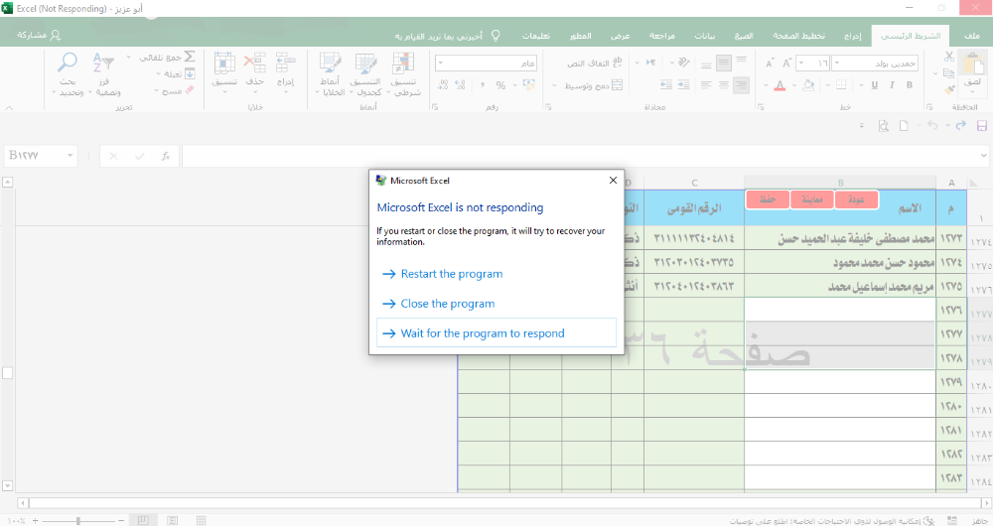Click the red معاينة (Preview) sheet button
Viewport: 993px width, 526px height.
coord(812,200)
